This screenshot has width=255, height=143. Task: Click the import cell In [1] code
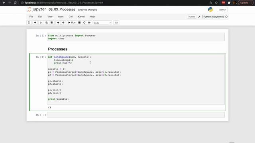[136, 37]
